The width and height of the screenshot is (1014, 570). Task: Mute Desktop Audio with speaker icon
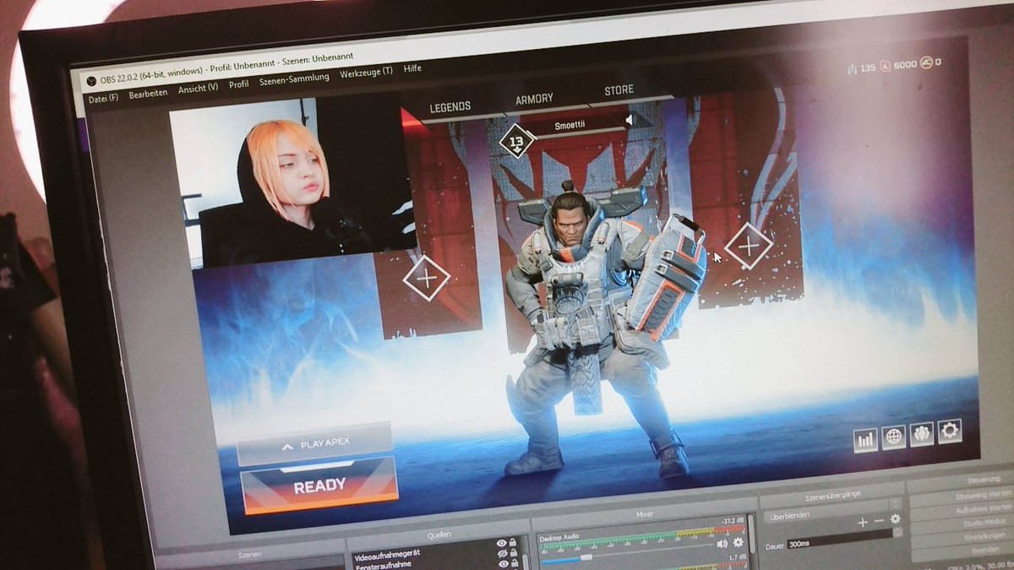pyautogui.click(x=722, y=544)
